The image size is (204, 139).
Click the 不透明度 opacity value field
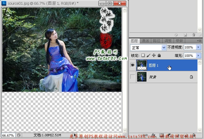point(190,47)
